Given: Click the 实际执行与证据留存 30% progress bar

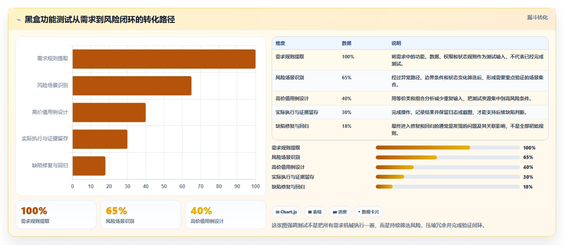Looking at the screenshot, I should click(x=448, y=177).
